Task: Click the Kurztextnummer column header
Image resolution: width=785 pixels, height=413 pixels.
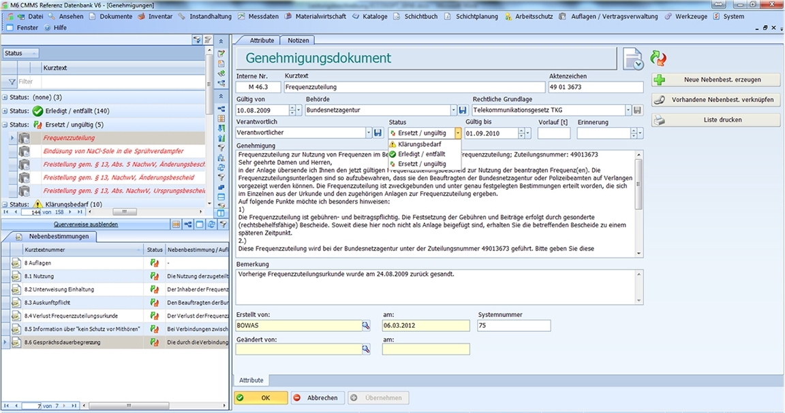Action: tap(83, 250)
